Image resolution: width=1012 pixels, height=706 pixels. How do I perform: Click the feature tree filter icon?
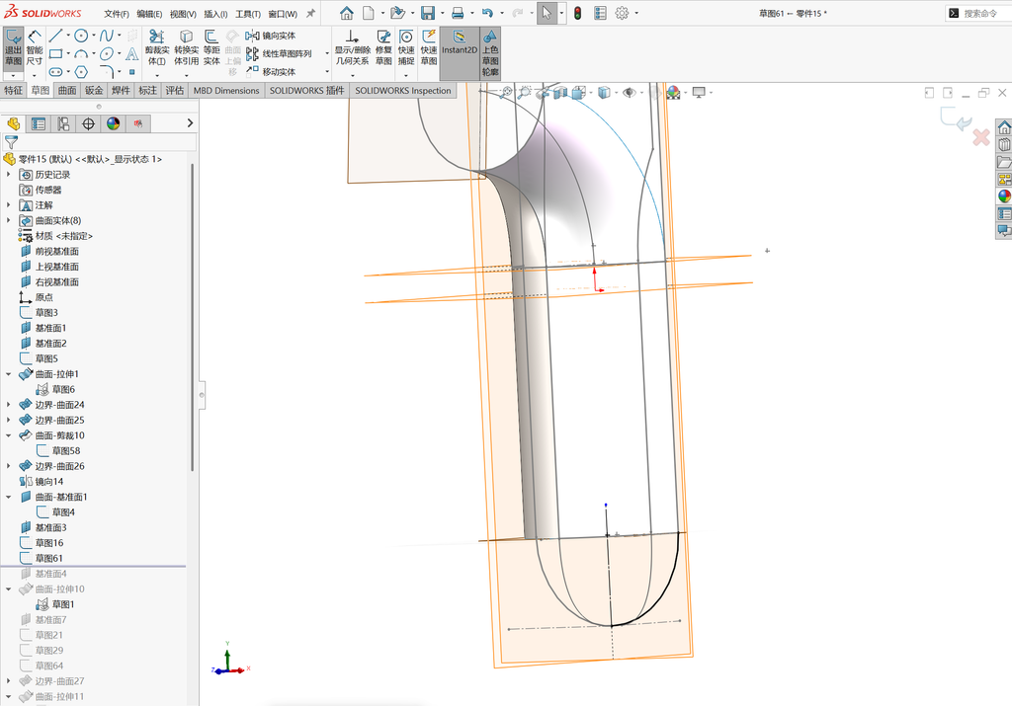[x=11, y=142]
